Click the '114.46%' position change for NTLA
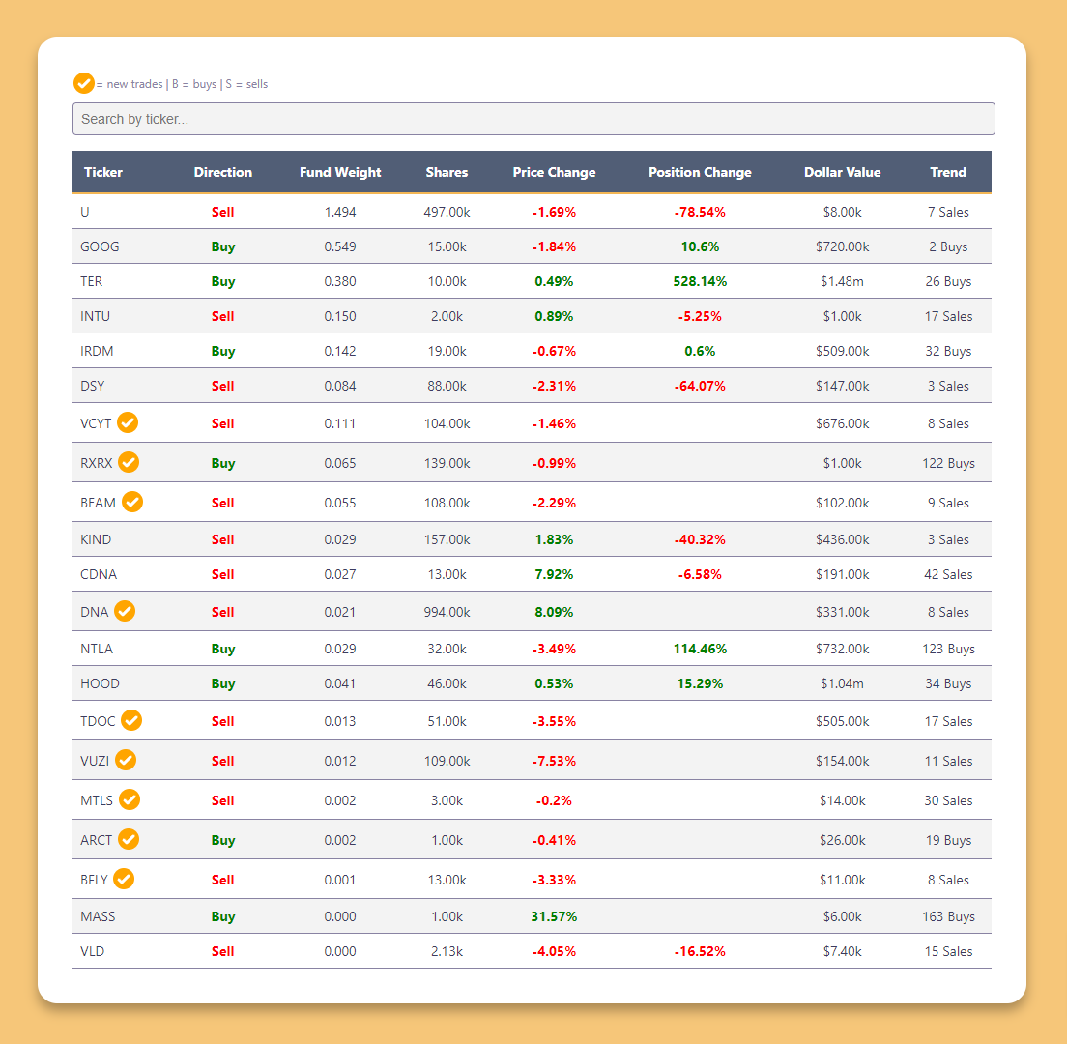This screenshot has width=1067, height=1044. pos(700,649)
